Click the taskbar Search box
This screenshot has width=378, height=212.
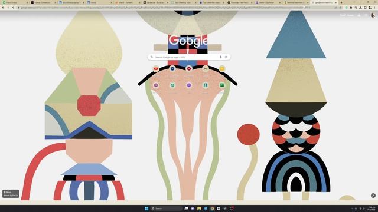[x=167, y=208]
